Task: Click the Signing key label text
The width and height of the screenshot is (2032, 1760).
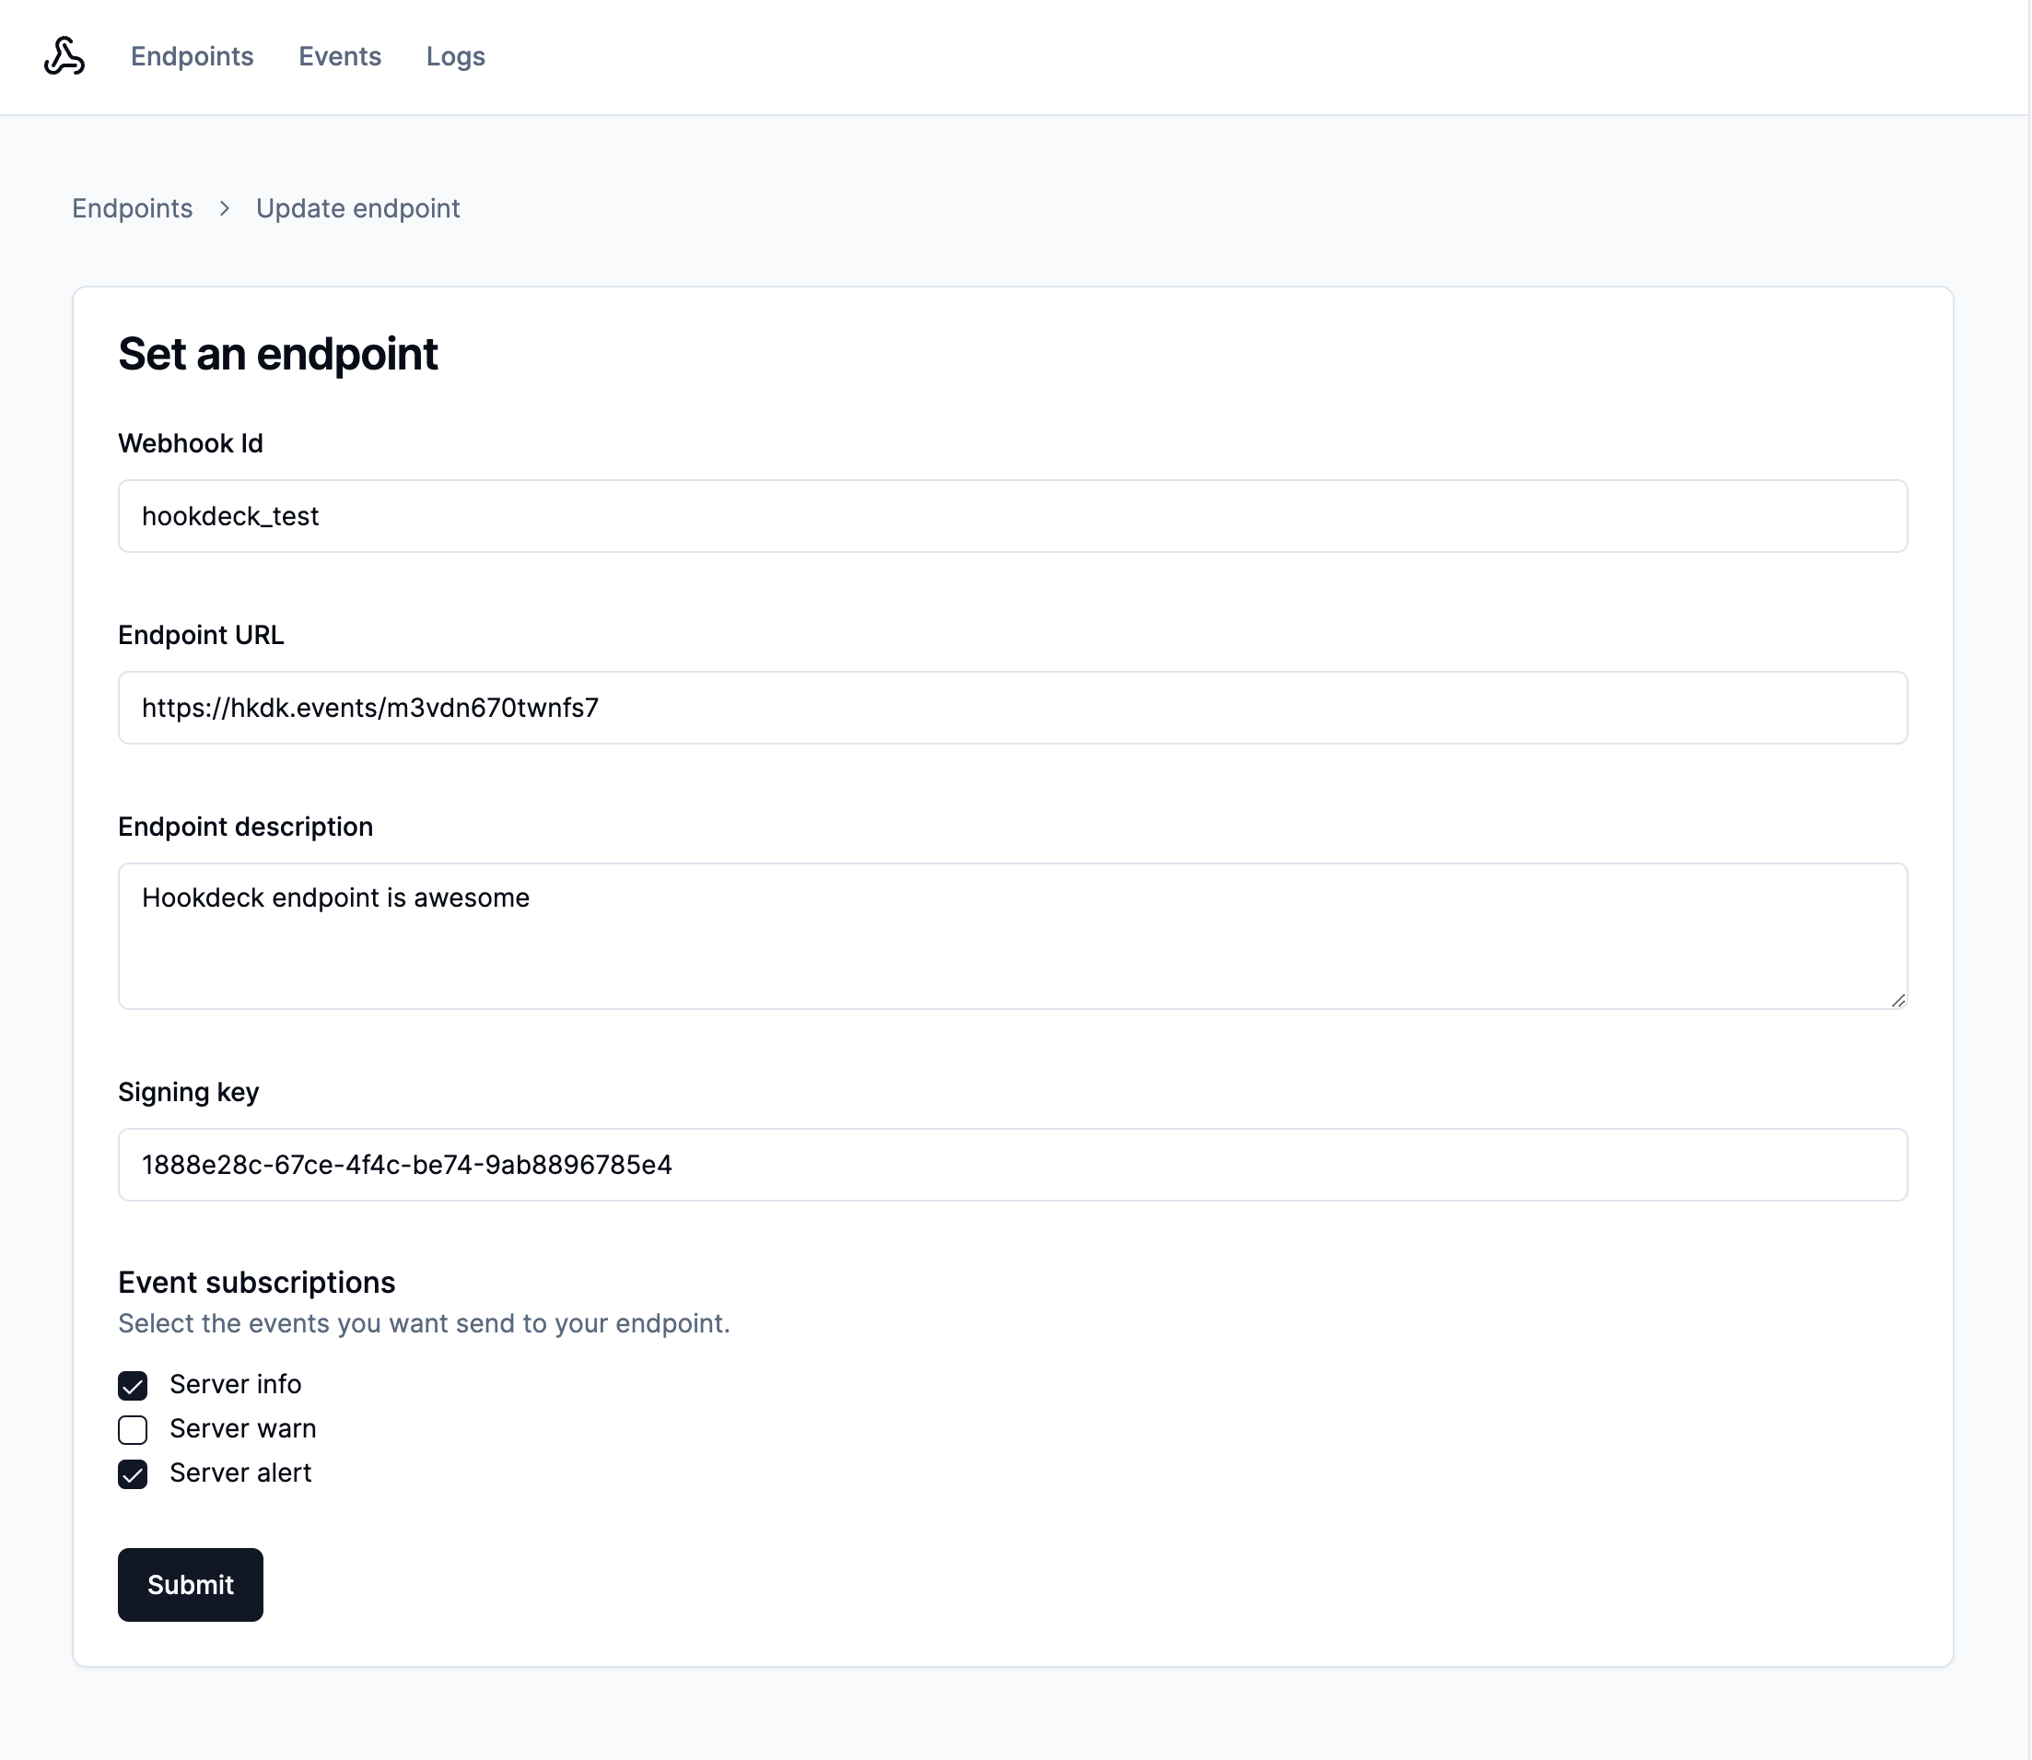Action: click(189, 1091)
